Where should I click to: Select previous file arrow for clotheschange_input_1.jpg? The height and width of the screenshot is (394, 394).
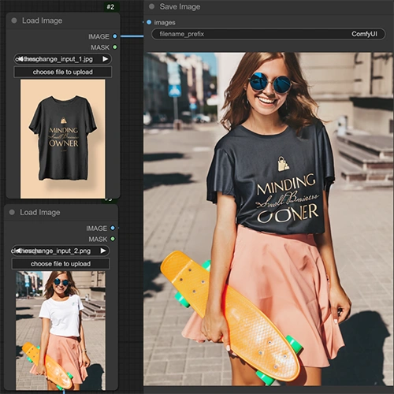(20, 59)
